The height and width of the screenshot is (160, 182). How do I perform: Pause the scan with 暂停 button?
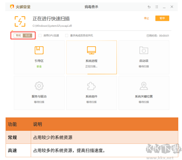point(162,18)
